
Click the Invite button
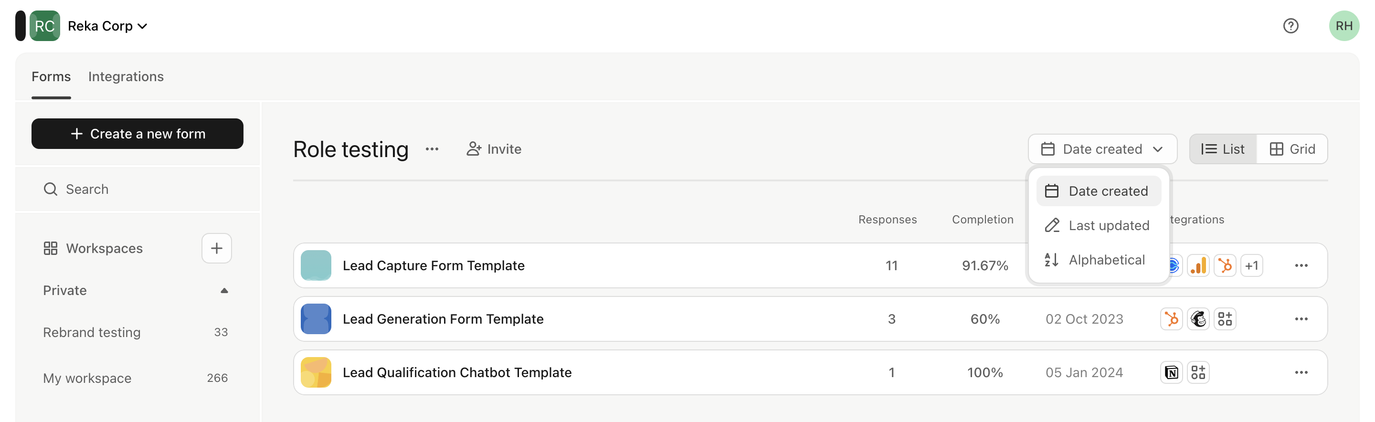tap(493, 149)
